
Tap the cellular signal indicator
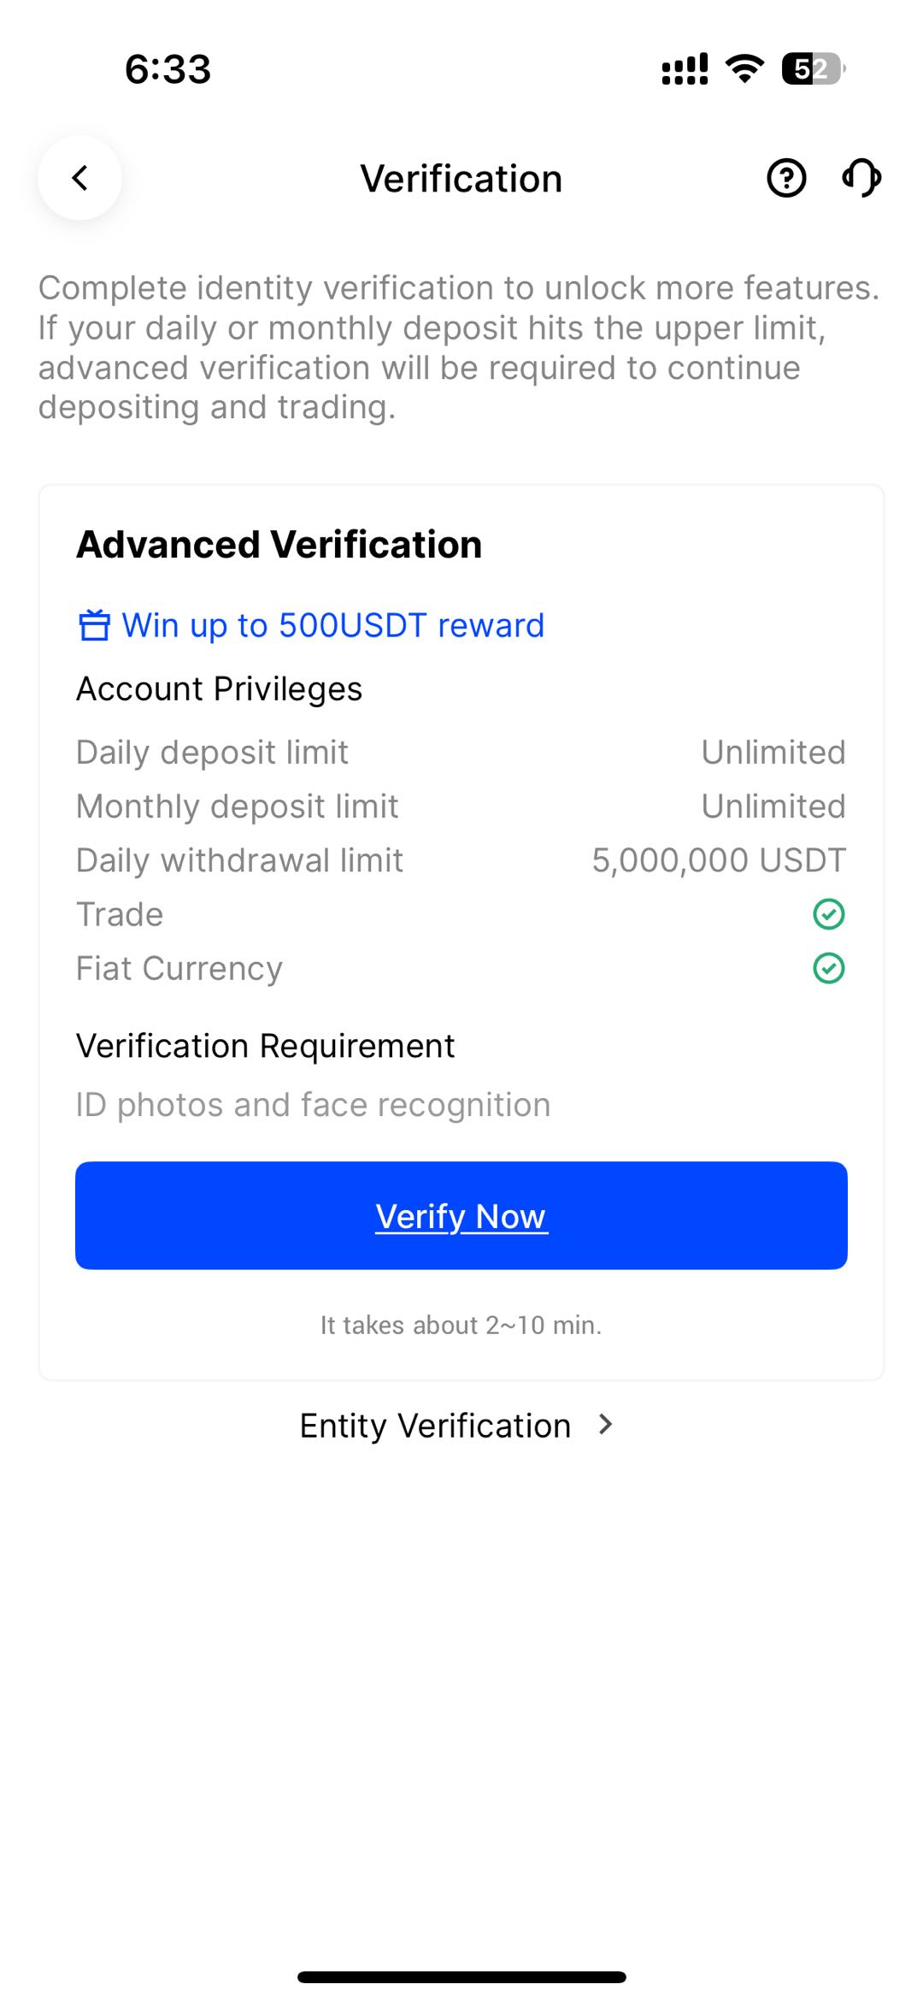(685, 68)
